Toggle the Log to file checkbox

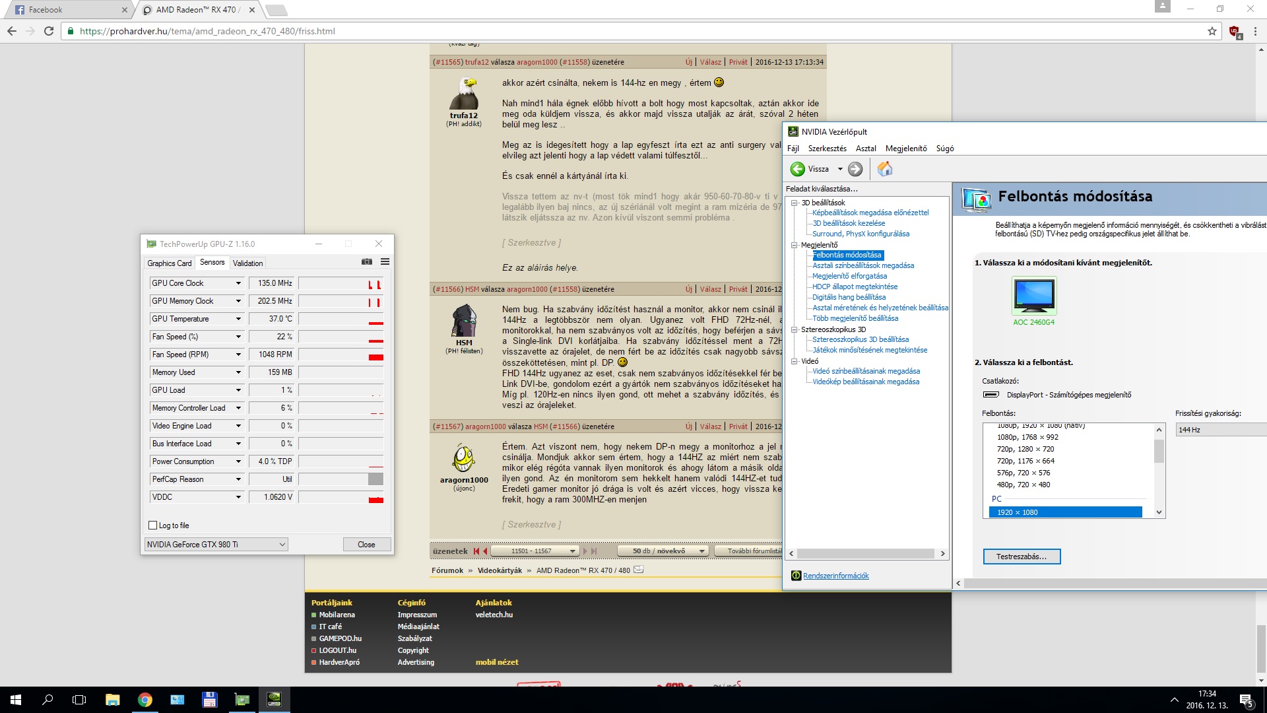[153, 526]
